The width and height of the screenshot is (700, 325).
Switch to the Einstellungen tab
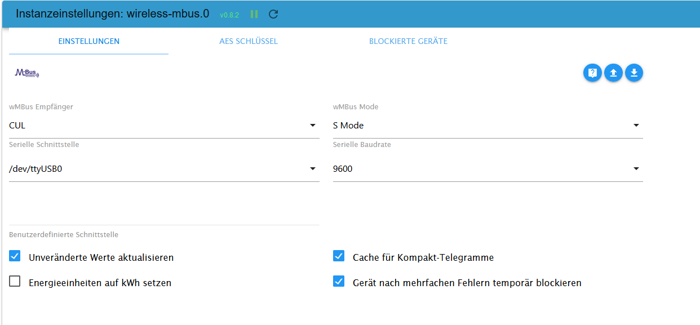89,41
